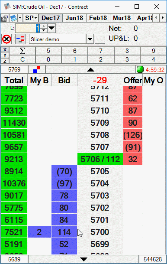This screenshot has height=264, width=167.
Task: Select the Dec17 contract tab
Action: 51,18
